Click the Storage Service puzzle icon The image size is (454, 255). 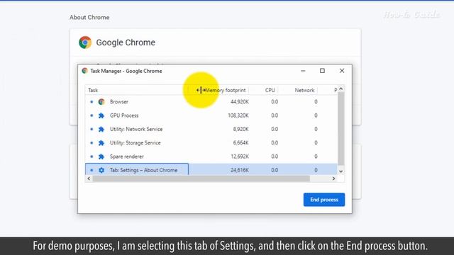point(101,143)
